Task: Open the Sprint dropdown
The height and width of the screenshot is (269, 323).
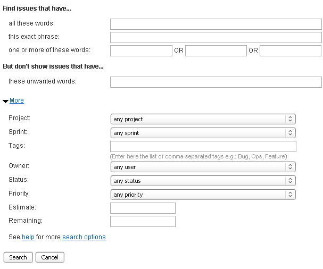Action: 203,133
